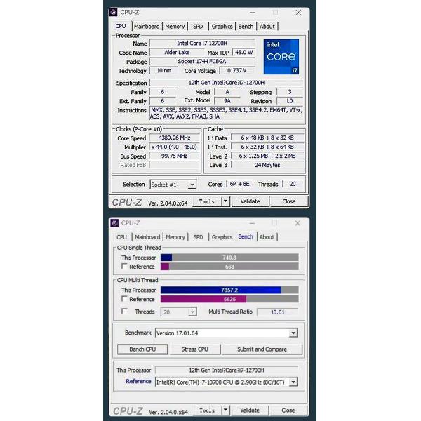Click the Specification field showing 12th Gen i7-12700H
This screenshot has height=421, width=421.
(226, 83)
